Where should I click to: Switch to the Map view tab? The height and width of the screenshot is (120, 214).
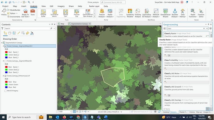(x=61, y=24)
